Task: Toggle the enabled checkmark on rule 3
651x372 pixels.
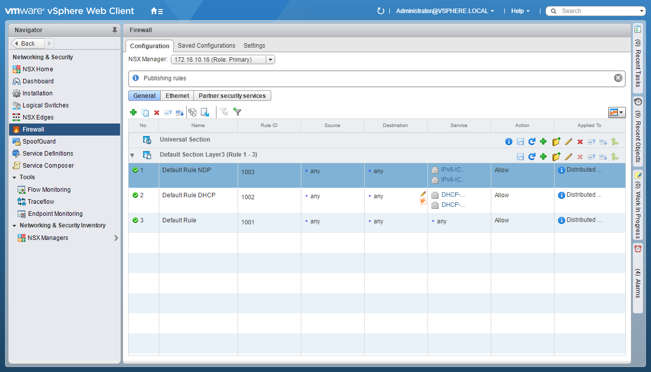Action: pyautogui.click(x=135, y=220)
